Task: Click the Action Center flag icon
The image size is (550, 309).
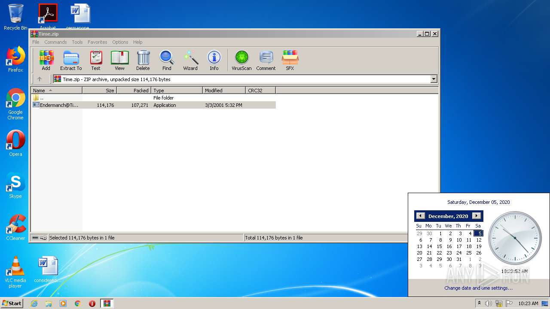Action: click(x=509, y=303)
